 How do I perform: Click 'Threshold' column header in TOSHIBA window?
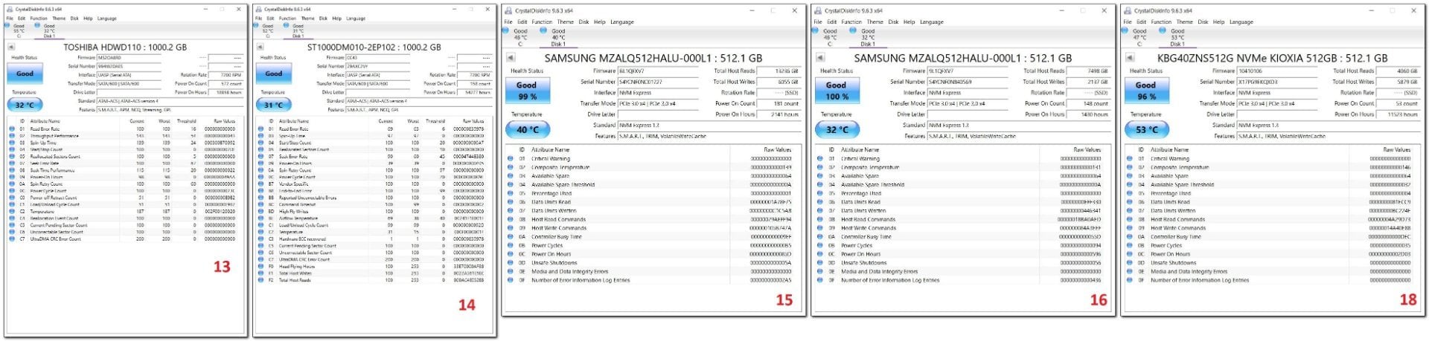(x=187, y=120)
